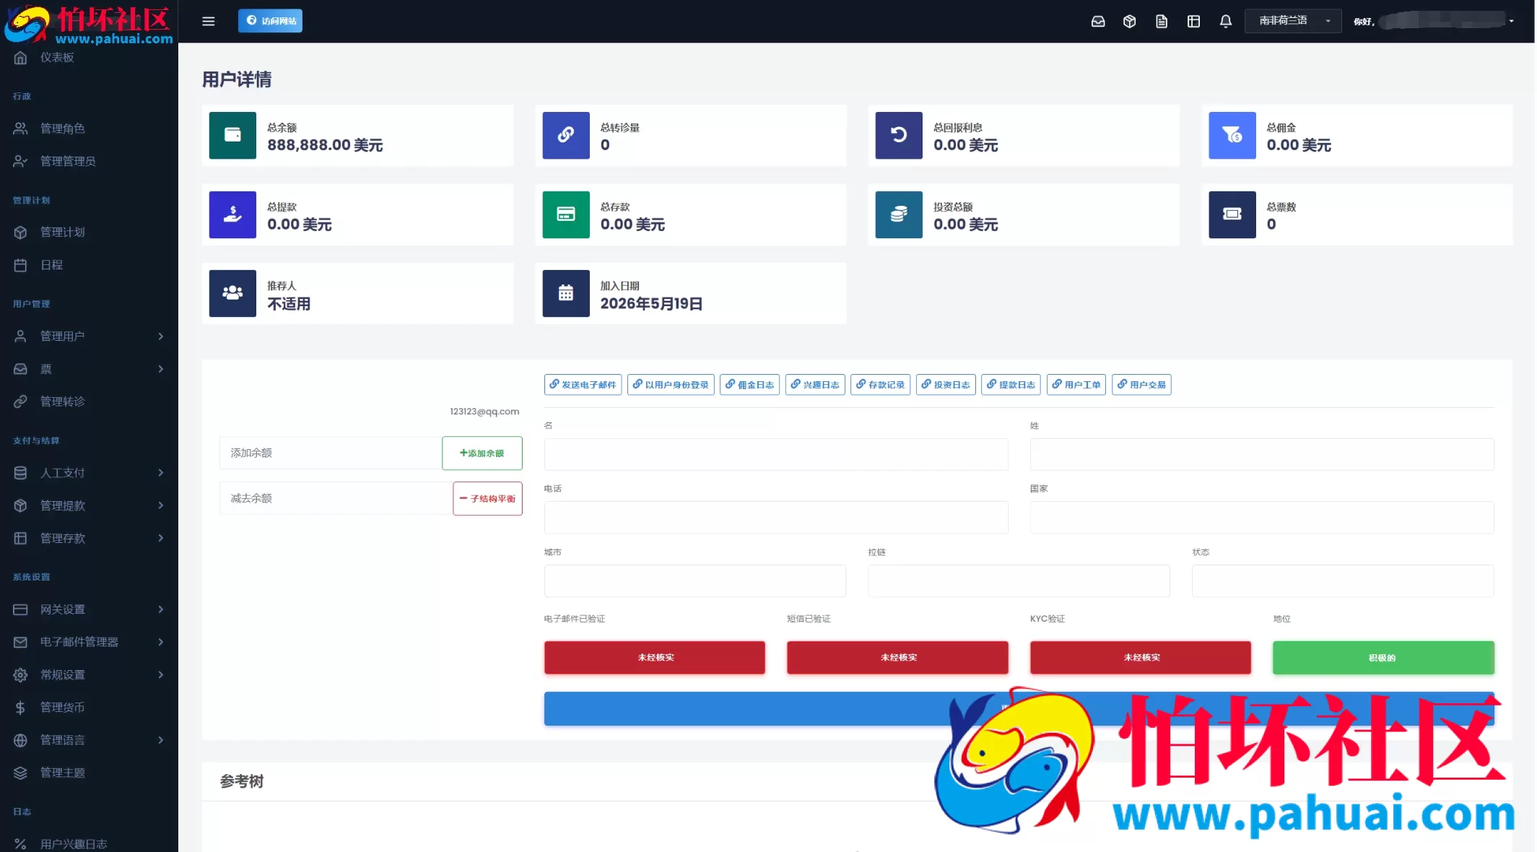Click the percent icon beside 用户兴趣日志

(x=20, y=843)
